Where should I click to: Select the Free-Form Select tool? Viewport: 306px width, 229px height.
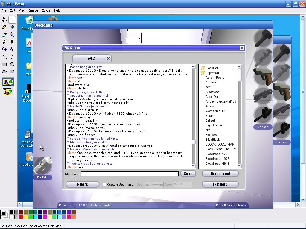[x=4, y=20]
